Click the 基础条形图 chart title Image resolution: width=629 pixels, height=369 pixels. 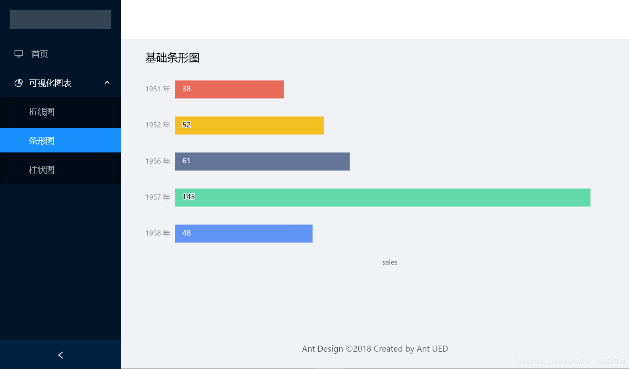(x=172, y=58)
